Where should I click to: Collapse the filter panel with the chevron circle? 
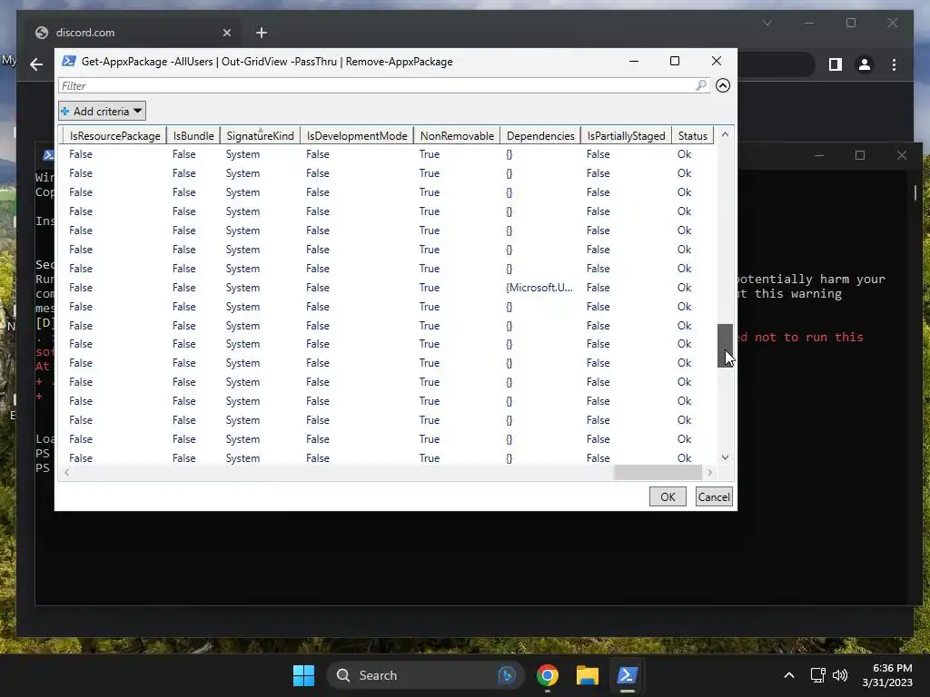tap(722, 85)
